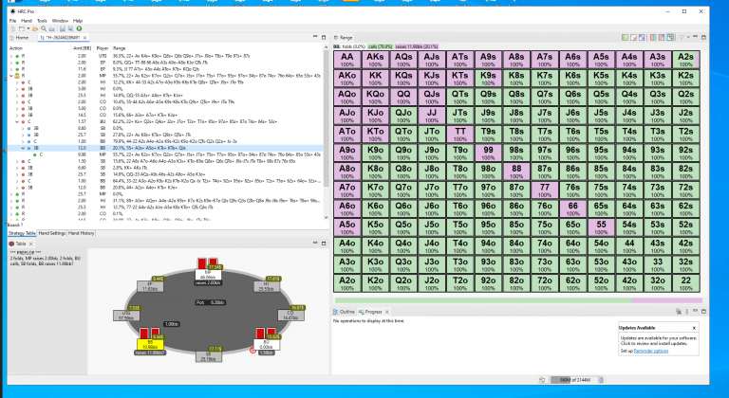This screenshot has height=398, width=729.
Task: Select the red-white range view icon
Action: point(633,38)
